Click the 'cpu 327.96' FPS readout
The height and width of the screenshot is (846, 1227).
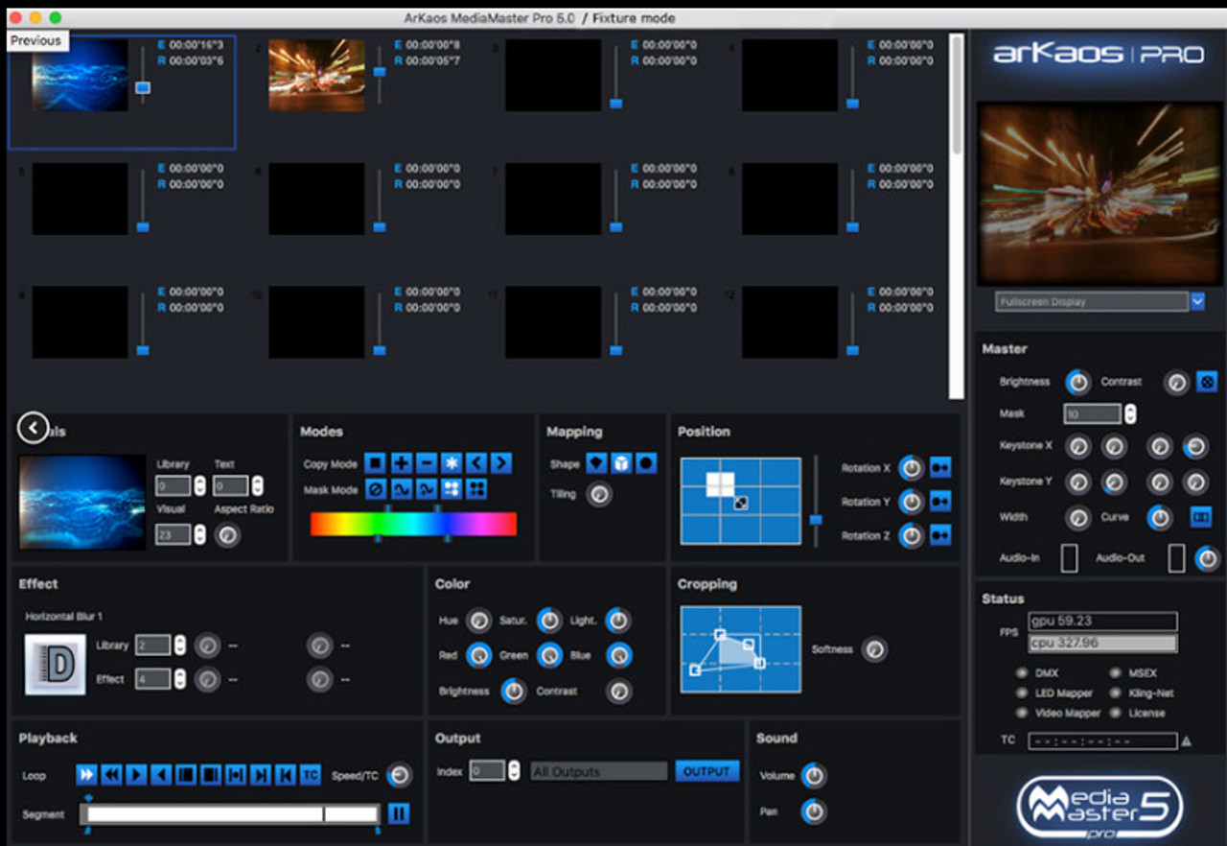[x=1102, y=644]
